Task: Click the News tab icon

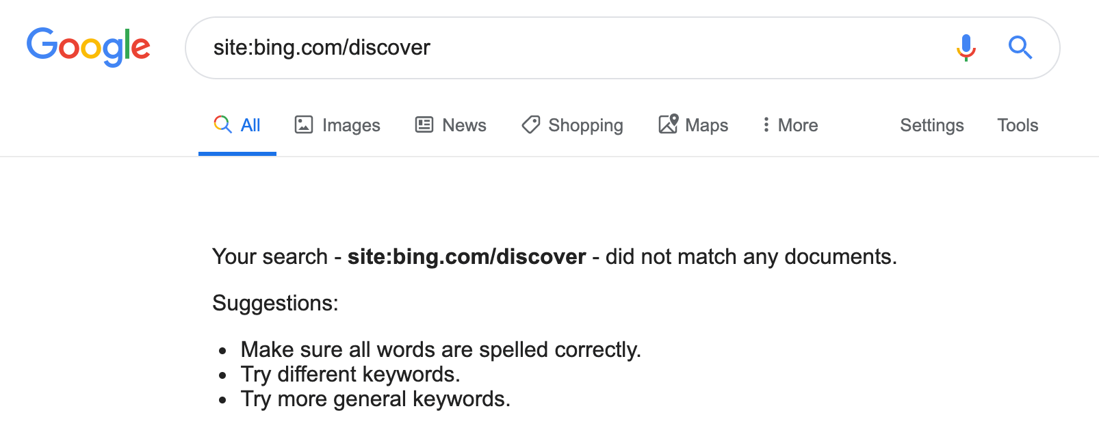Action: (424, 124)
